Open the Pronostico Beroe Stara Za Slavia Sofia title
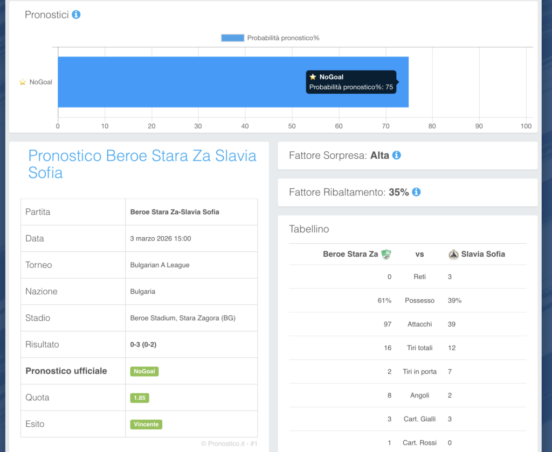The image size is (552, 452). [142, 164]
